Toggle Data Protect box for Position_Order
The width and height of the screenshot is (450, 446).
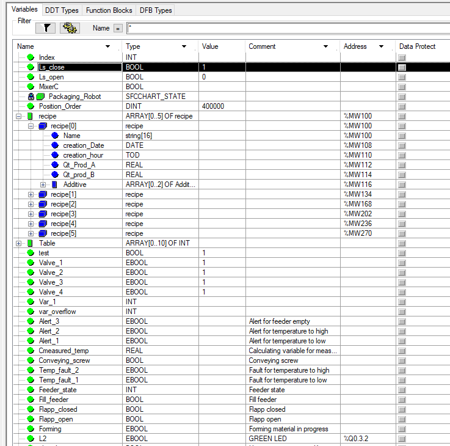pyautogui.click(x=402, y=106)
